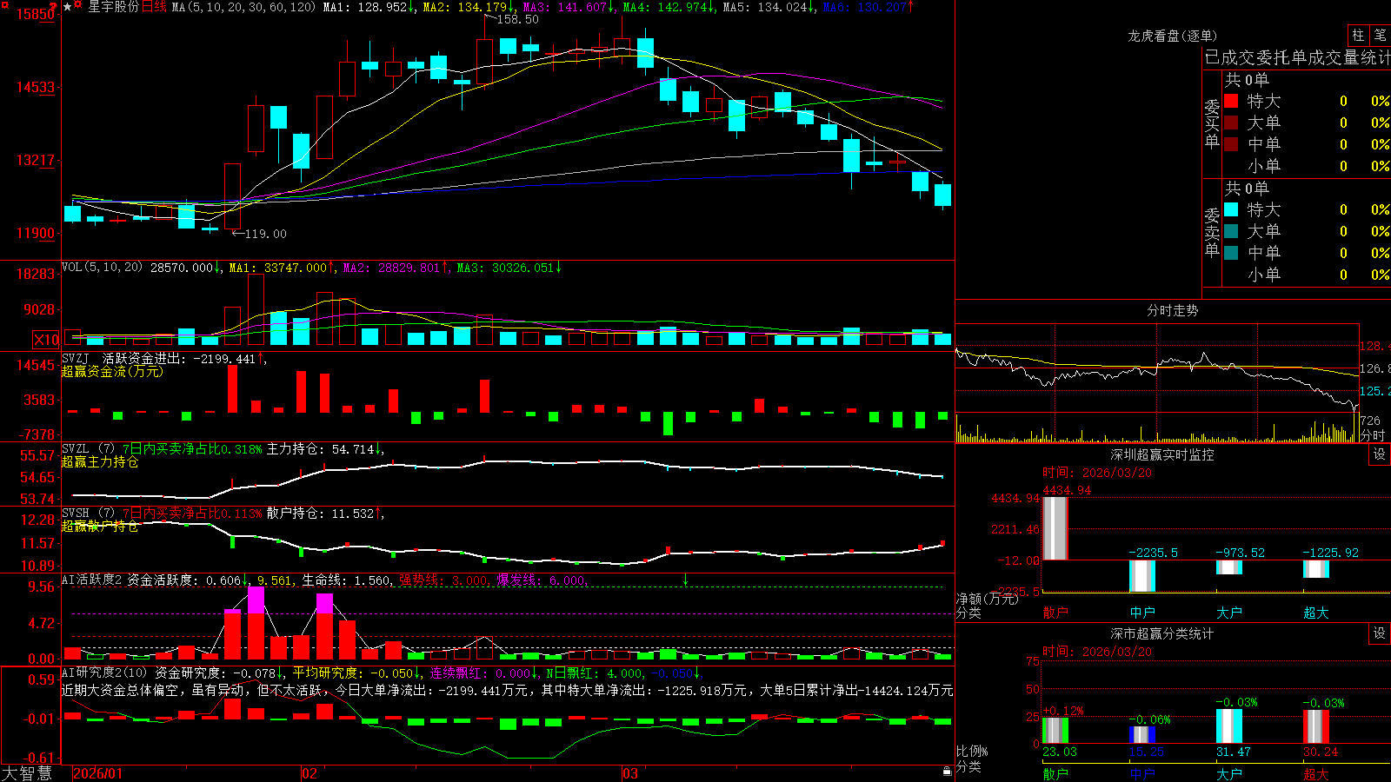1391x782 pixels.
Task: Click the 超大 bar labeled -1225.92
Action: pos(1315,569)
